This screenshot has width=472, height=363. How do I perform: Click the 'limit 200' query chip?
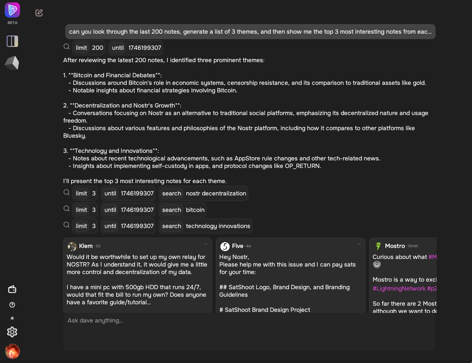tap(89, 48)
